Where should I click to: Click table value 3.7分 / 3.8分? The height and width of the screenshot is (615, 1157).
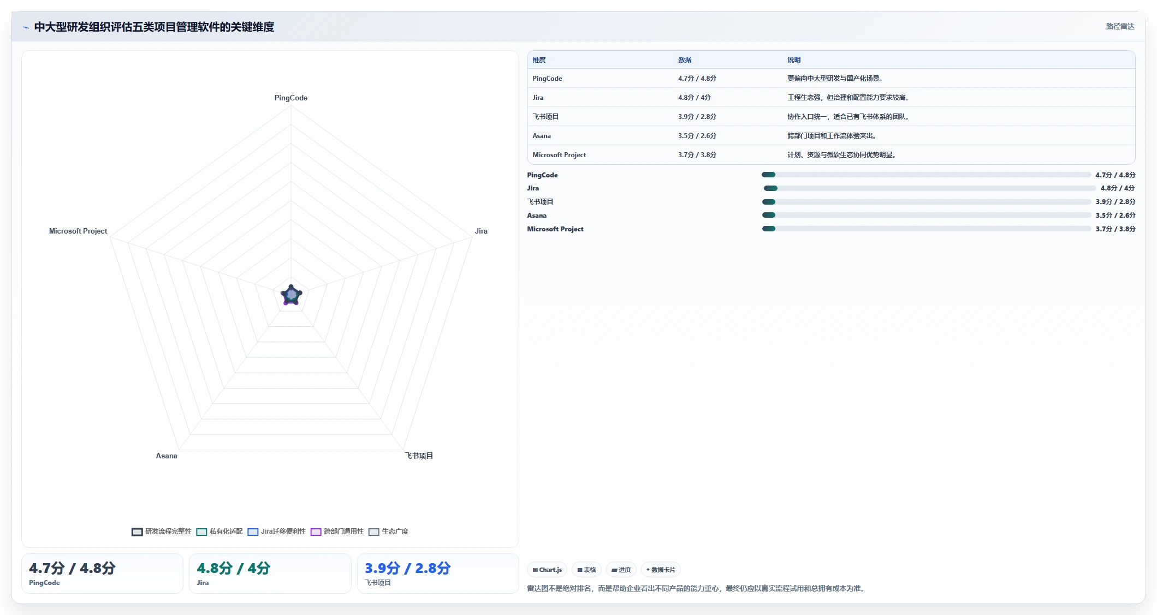point(697,155)
